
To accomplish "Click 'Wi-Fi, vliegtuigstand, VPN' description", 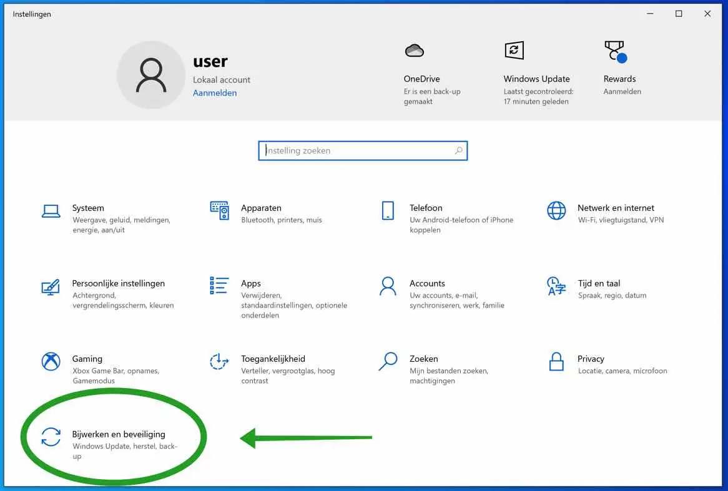I will [621, 220].
